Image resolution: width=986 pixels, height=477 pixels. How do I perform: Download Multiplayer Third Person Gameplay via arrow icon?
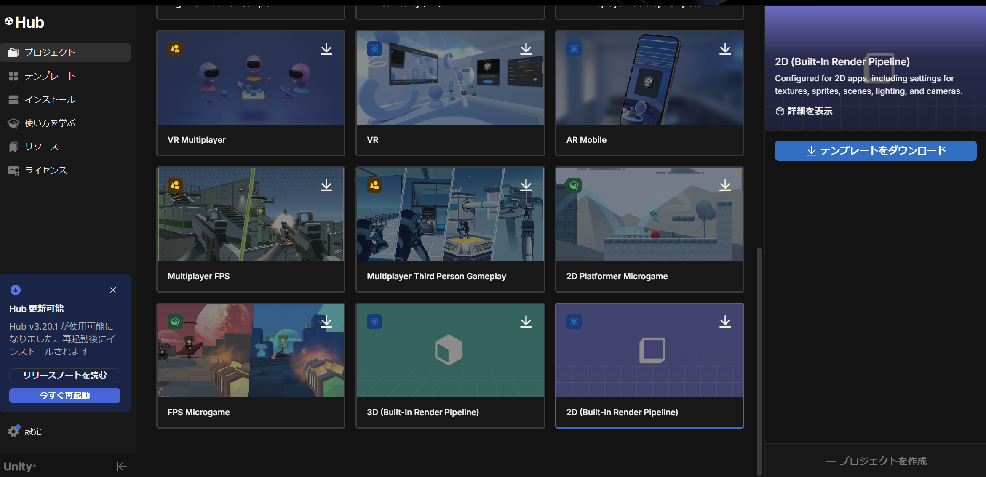pyautogui.click(x=526, y=185)
